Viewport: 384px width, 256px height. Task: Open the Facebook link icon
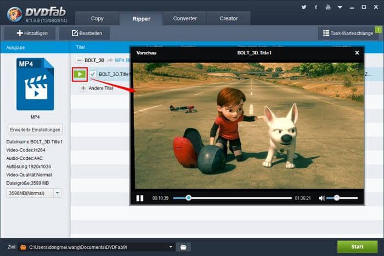click(x=316, y=7)
